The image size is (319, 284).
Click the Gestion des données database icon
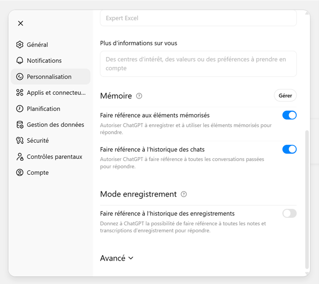[20, 125]
